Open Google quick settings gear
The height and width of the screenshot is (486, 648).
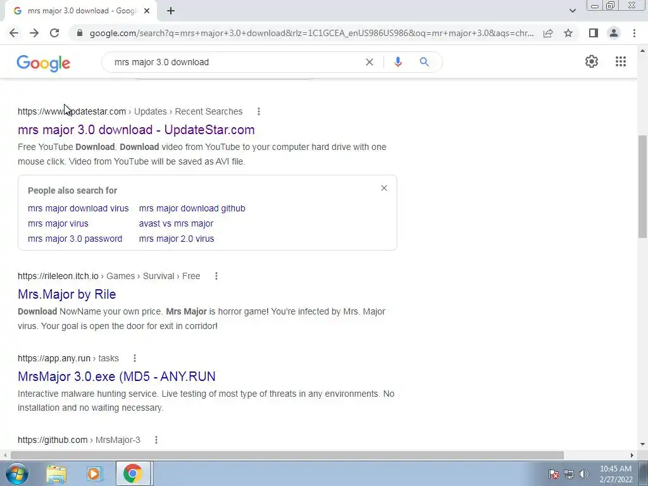click(592, 61)
